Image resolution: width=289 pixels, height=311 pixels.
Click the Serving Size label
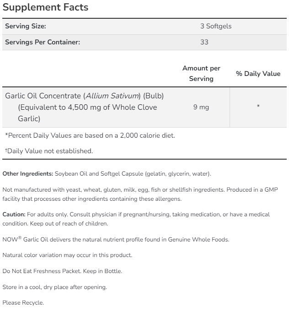[x=26, y=26]
